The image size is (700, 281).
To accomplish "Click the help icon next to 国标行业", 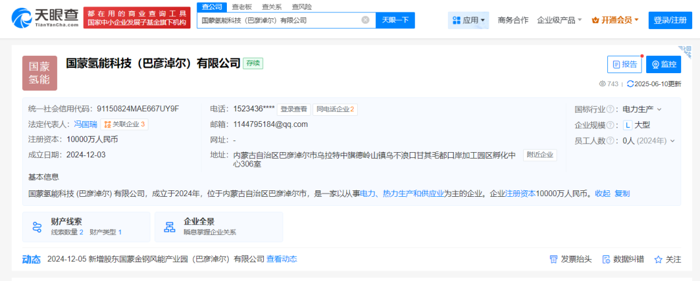I will (611, 109).
